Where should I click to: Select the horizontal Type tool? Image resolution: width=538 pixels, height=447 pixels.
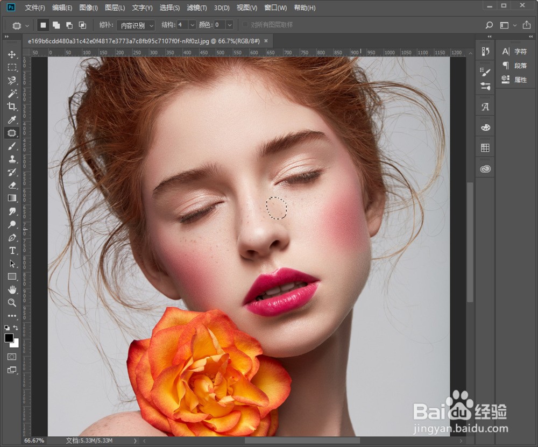tap(12, 251)
